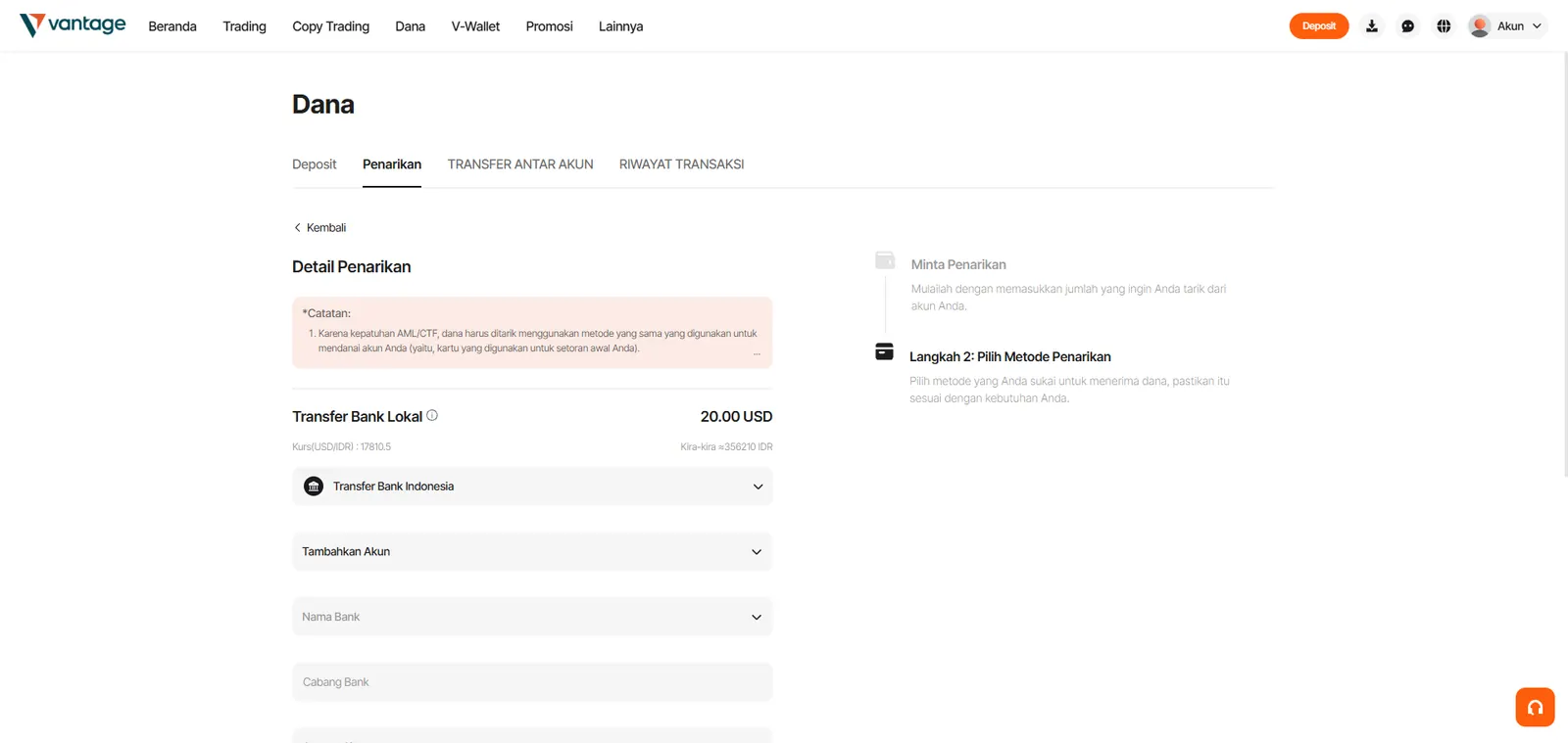The height and width of the screenshot is (743, 1568).
Task: Expand the Akun account dropdown
Action: 1507,26
